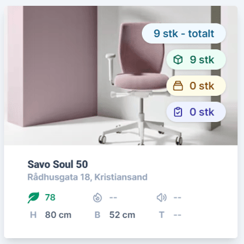Click the green leaf sustainability icon

[x=33, y=197]
